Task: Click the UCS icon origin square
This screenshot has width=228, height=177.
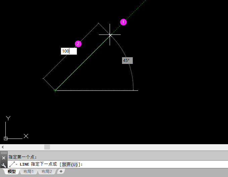Action: coord(6,139)
